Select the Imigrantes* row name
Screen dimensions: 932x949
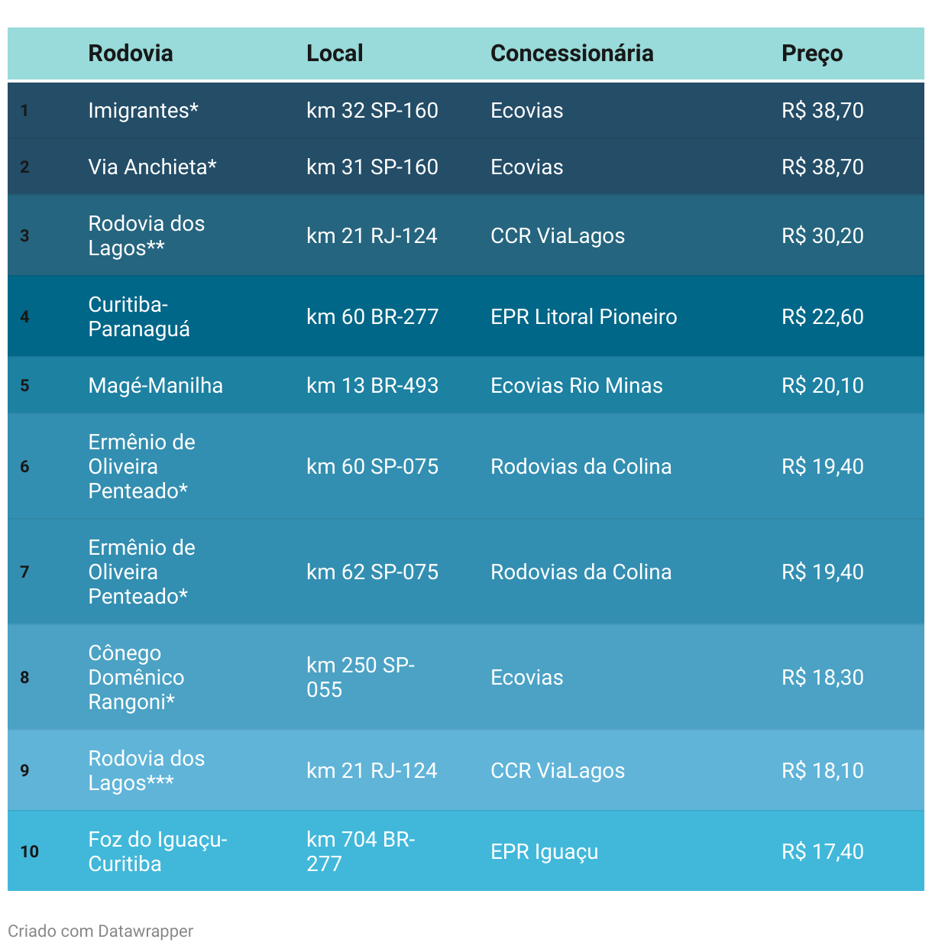tap(144, 111)
